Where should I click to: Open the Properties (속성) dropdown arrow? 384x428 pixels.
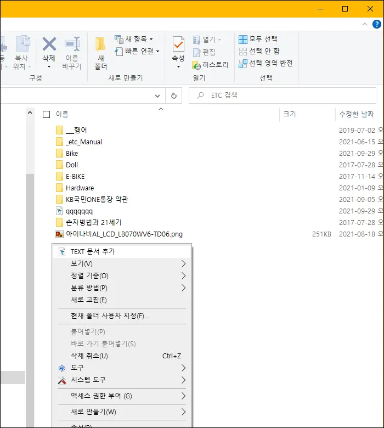[178, 66]
